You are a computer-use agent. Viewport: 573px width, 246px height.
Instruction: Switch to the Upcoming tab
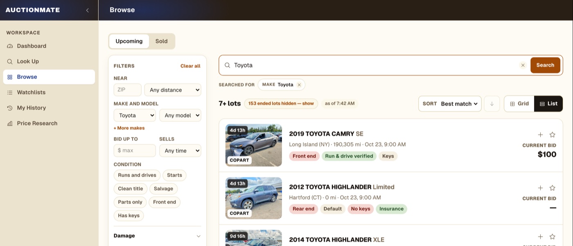pyautogui.click(x=129, y=41)
